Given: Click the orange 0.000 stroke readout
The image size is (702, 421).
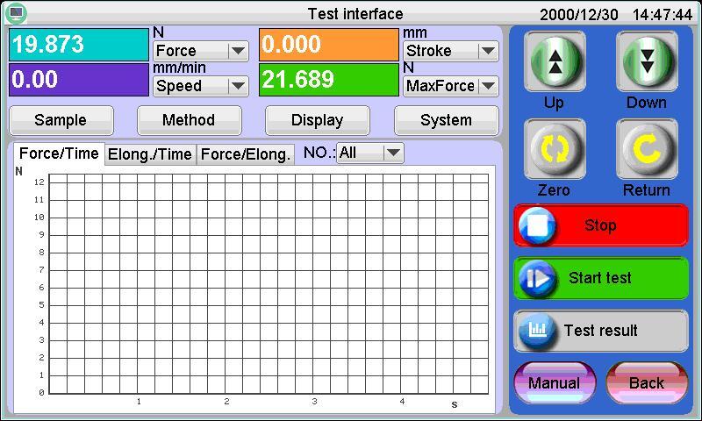Looking at the screenshot, I should coord(328,44).
